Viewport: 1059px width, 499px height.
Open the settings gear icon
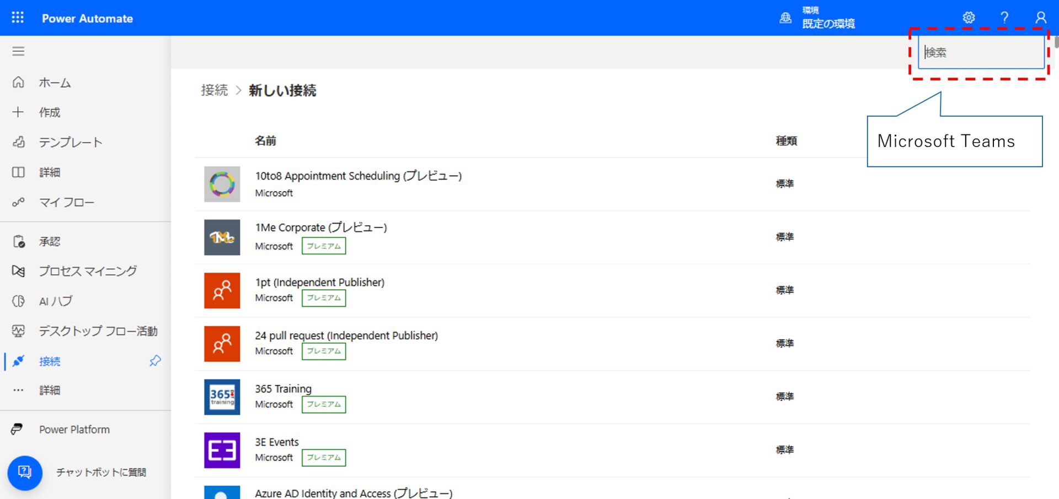point(969,18)
